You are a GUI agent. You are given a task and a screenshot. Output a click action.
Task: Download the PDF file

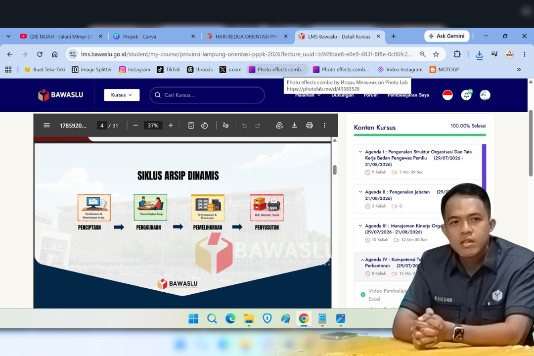click(x=294, y=126)
